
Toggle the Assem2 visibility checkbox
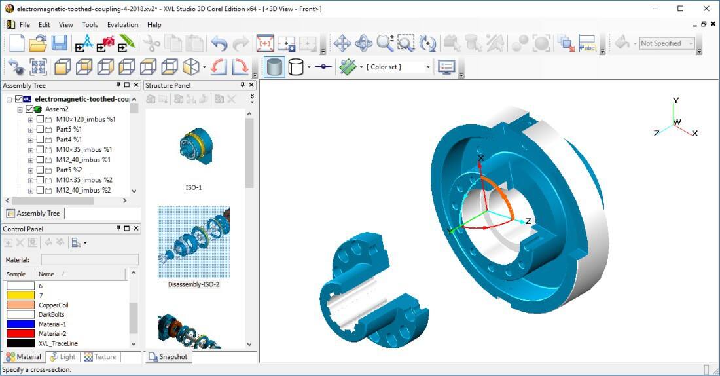tap(29, 109)
